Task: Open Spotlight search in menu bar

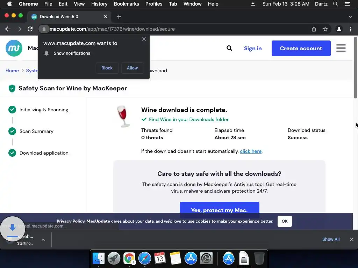Action: 335,4
